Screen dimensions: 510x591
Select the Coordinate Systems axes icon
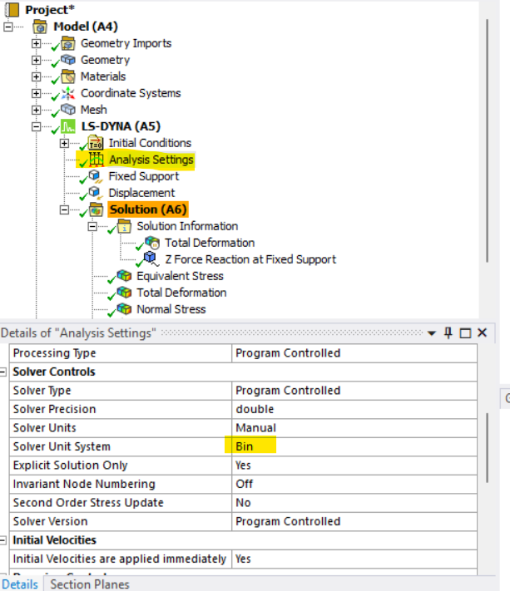(x=68, y=93)
